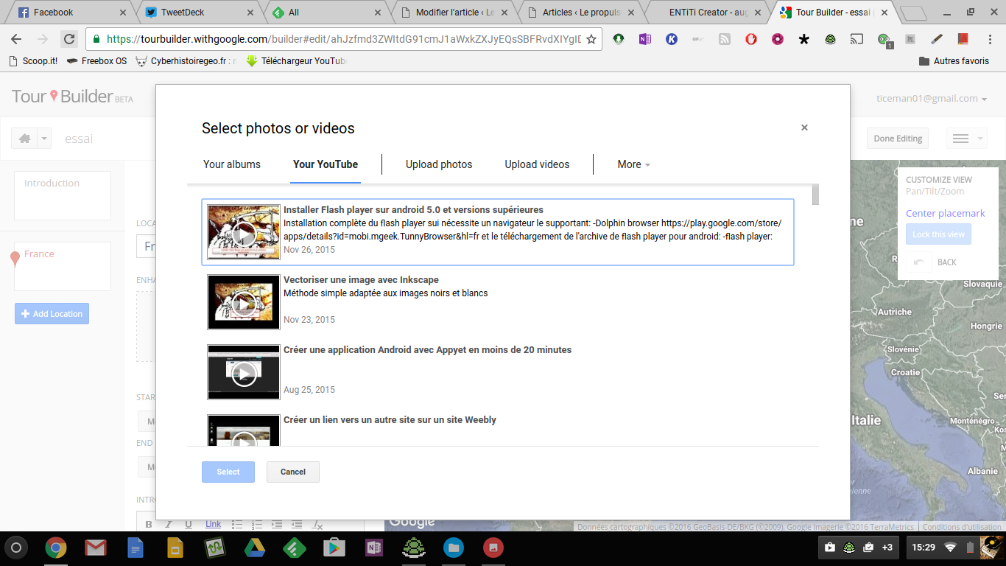Click the green download arrow extension icon

click(x=619, y=39)
